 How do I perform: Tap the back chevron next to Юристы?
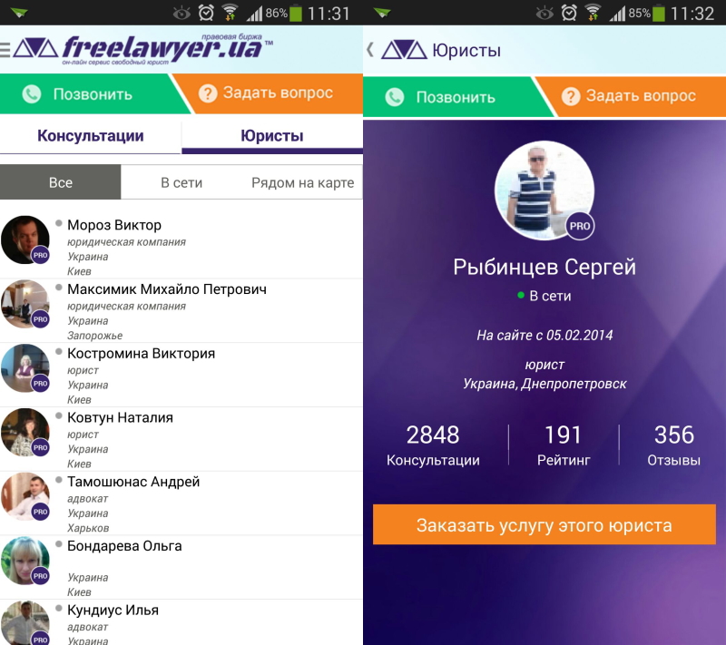(370, 50)
